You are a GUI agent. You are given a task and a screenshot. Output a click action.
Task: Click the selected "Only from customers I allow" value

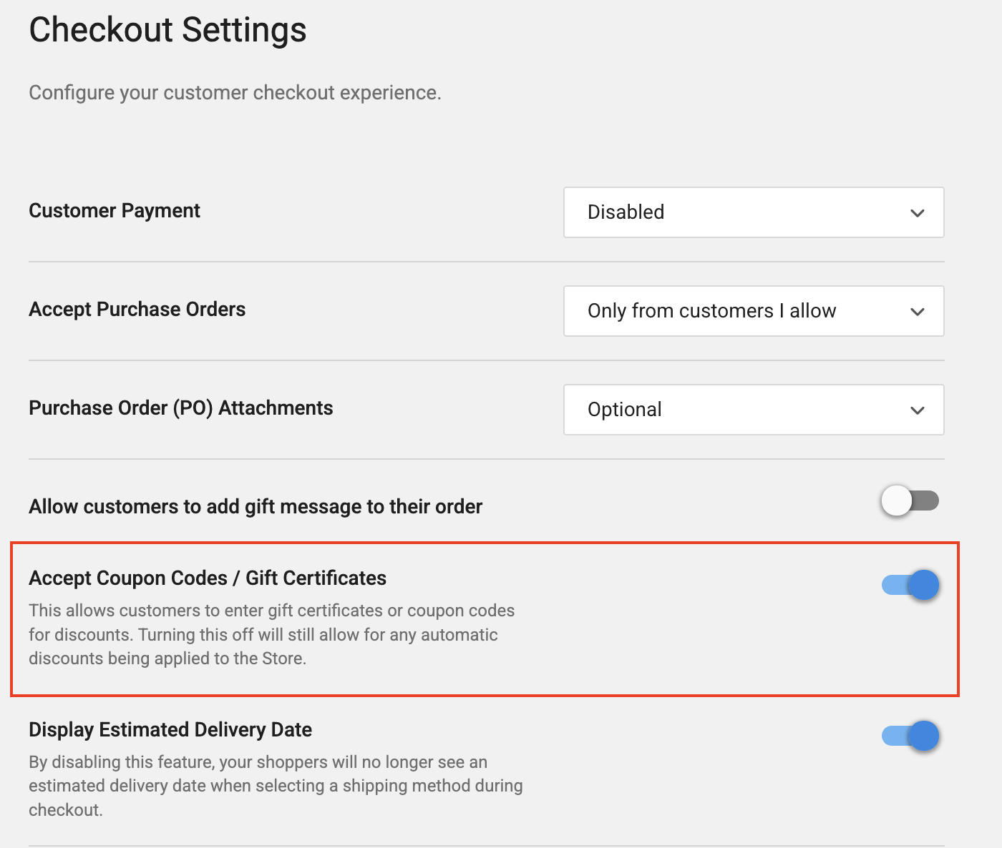pyautogui.click(x=711, y=311)
